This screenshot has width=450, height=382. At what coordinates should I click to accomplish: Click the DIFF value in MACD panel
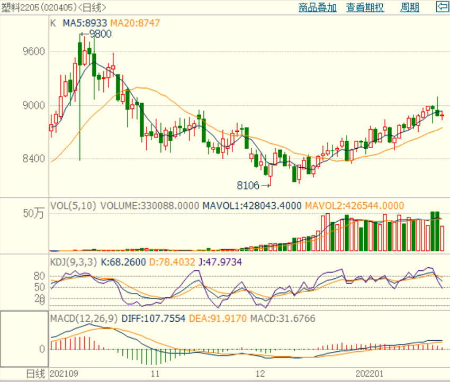click(x=154, y=319)
